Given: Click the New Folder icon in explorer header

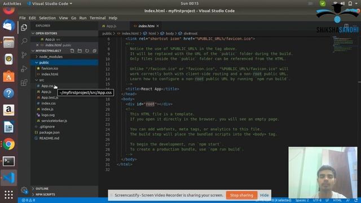Looking at the screenshot, I should pyautogui.click(x=80, y=51).
